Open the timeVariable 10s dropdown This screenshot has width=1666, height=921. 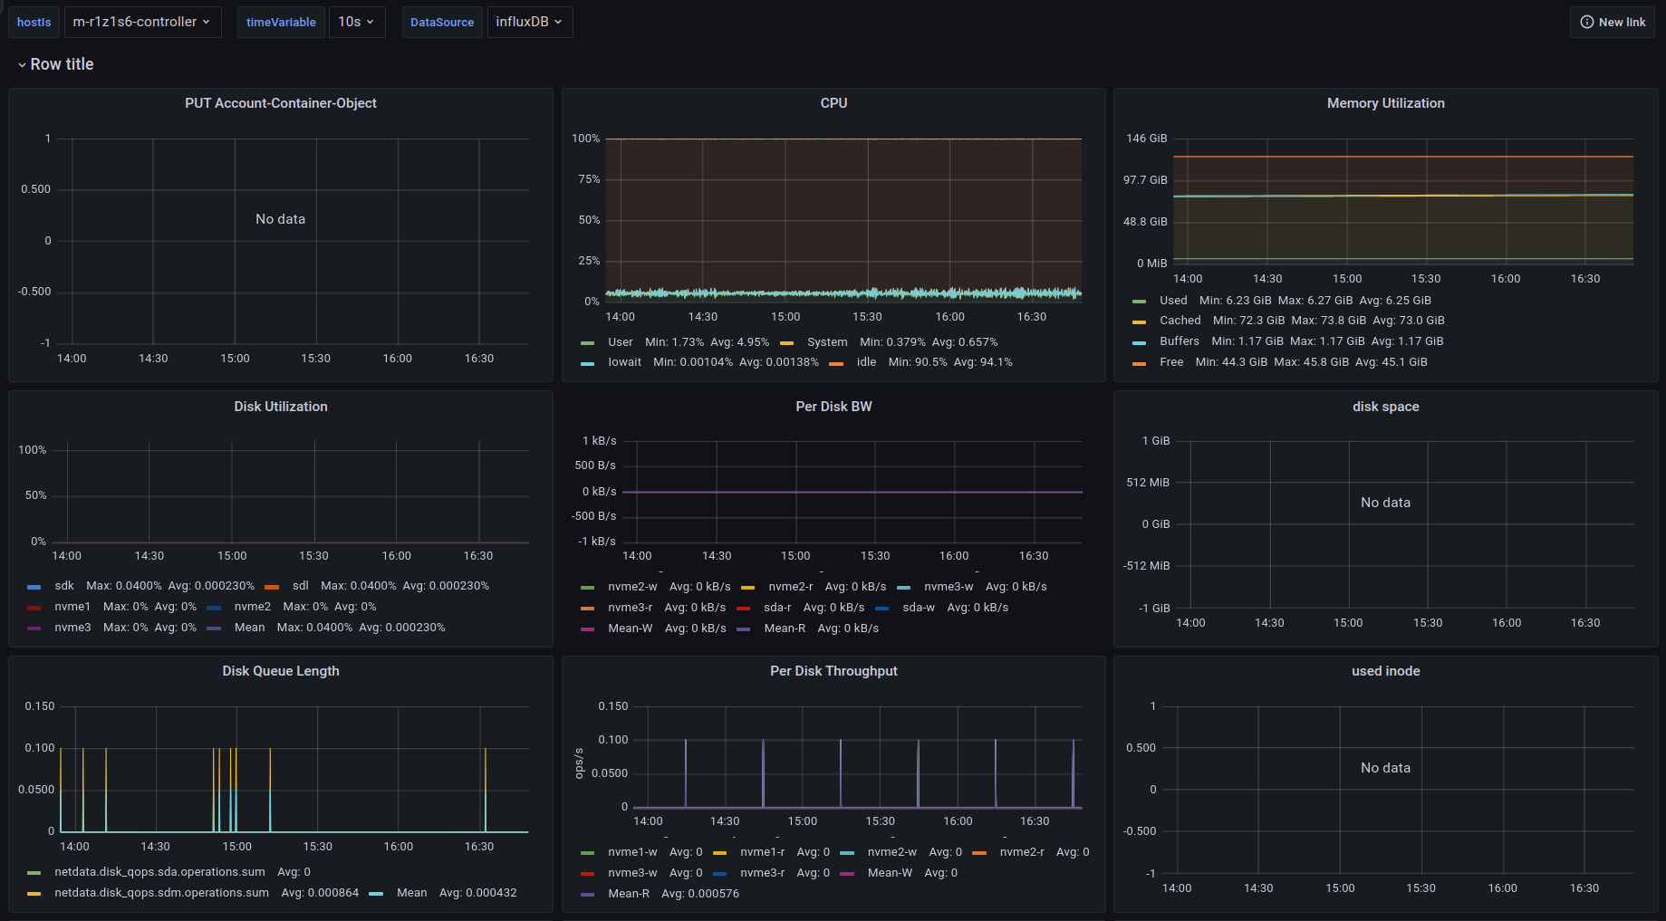tap(356, 22)
